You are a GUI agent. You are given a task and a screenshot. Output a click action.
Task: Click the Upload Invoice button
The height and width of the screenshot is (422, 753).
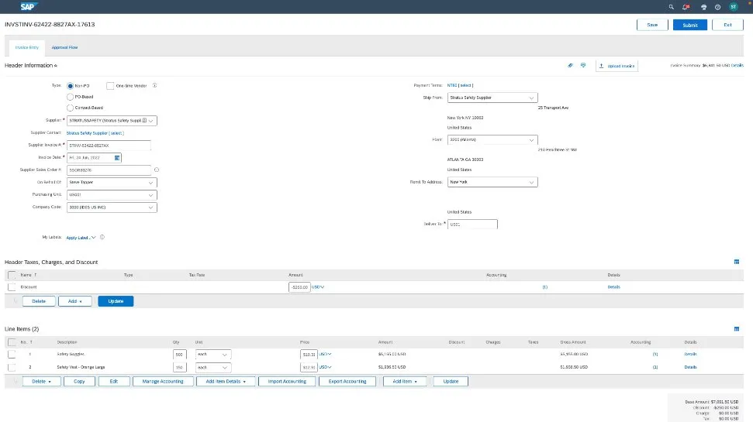(x=617, y=66)
